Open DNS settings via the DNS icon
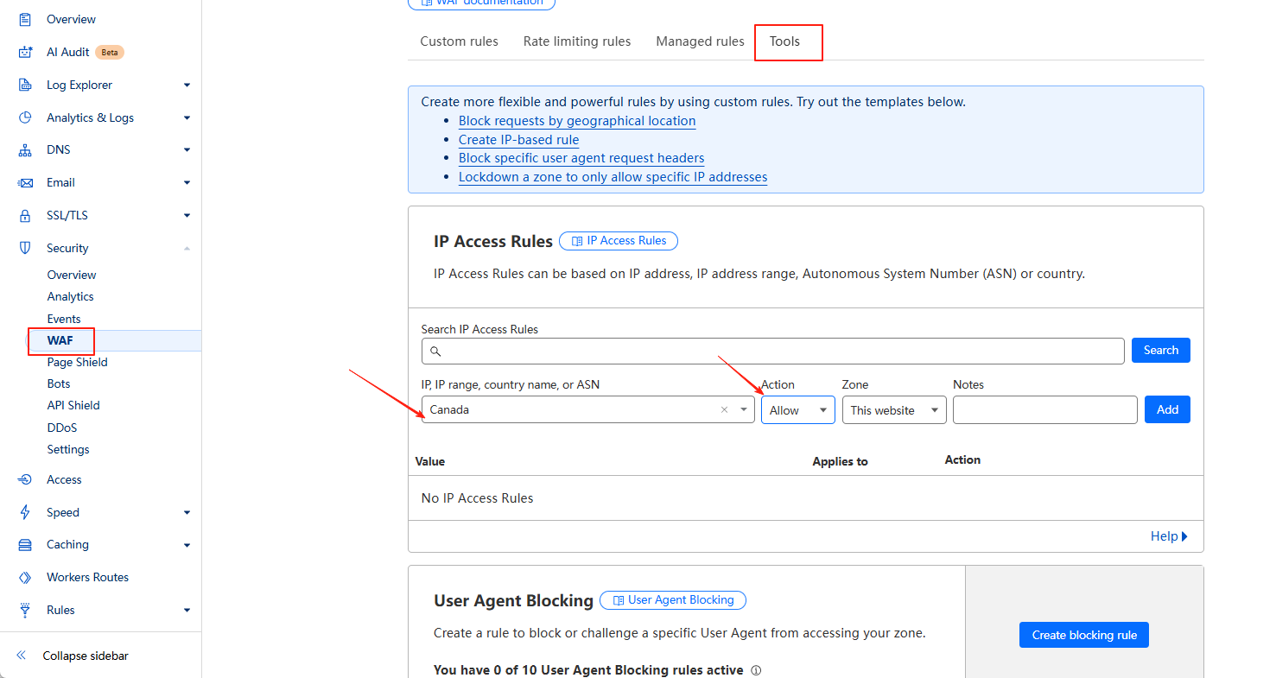Image resolution: width=1276 pixels, height=678 pixels. [25, 149]
